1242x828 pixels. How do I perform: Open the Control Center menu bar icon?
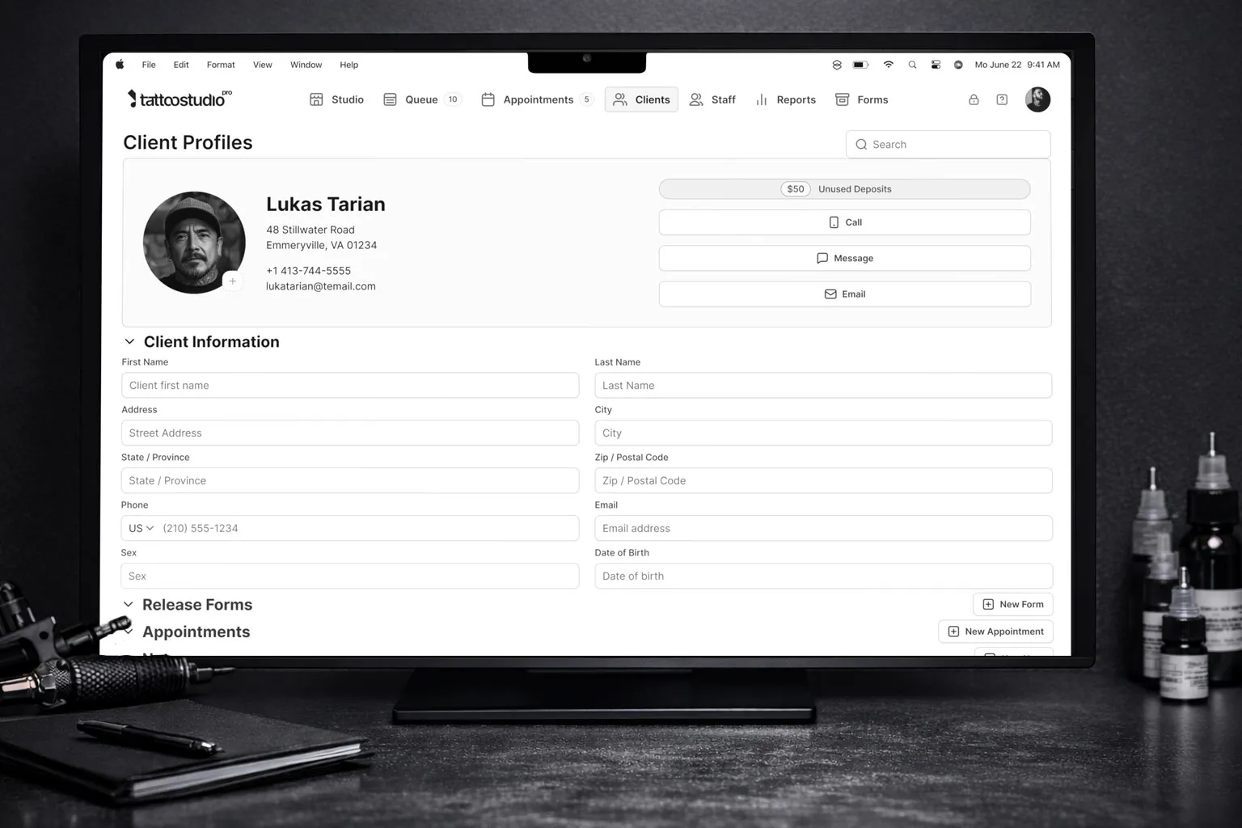click(936, 65)
